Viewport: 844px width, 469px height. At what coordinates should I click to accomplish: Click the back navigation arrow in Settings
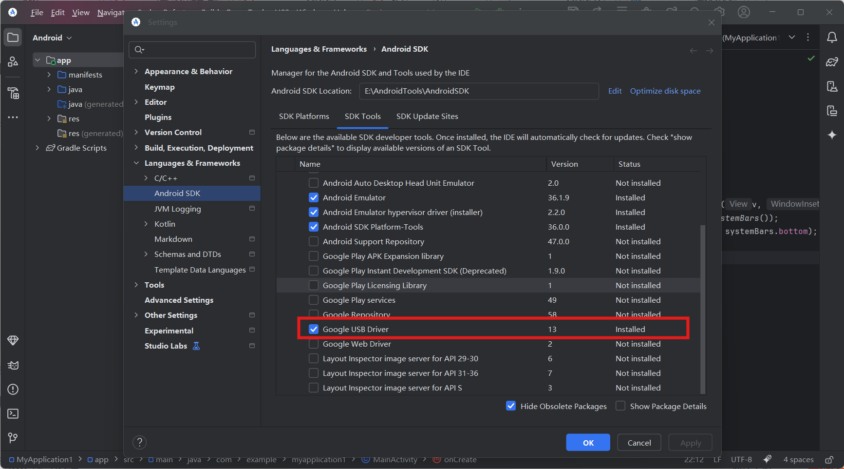(694, 51)
